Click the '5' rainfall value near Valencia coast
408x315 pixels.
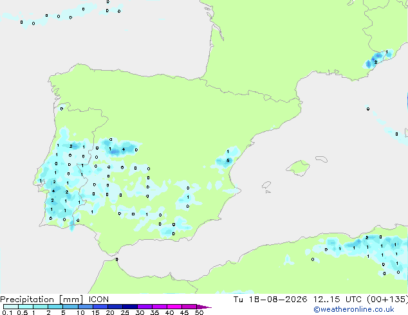(228, 161)
